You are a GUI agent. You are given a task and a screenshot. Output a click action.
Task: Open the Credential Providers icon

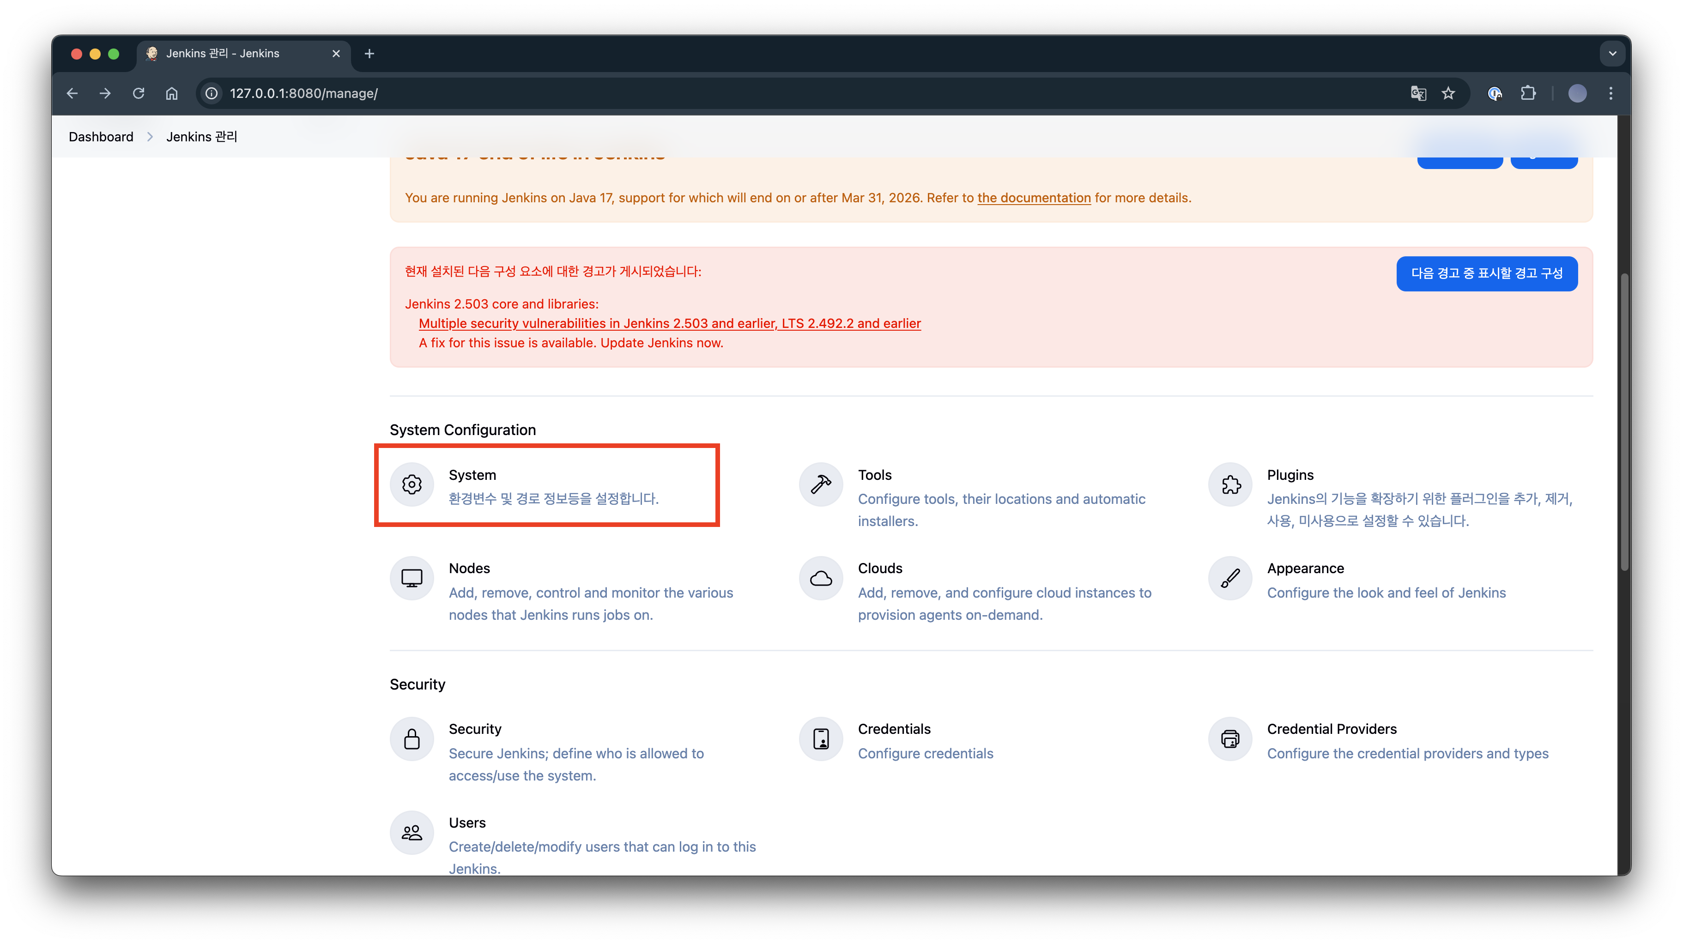(1230, 739)
